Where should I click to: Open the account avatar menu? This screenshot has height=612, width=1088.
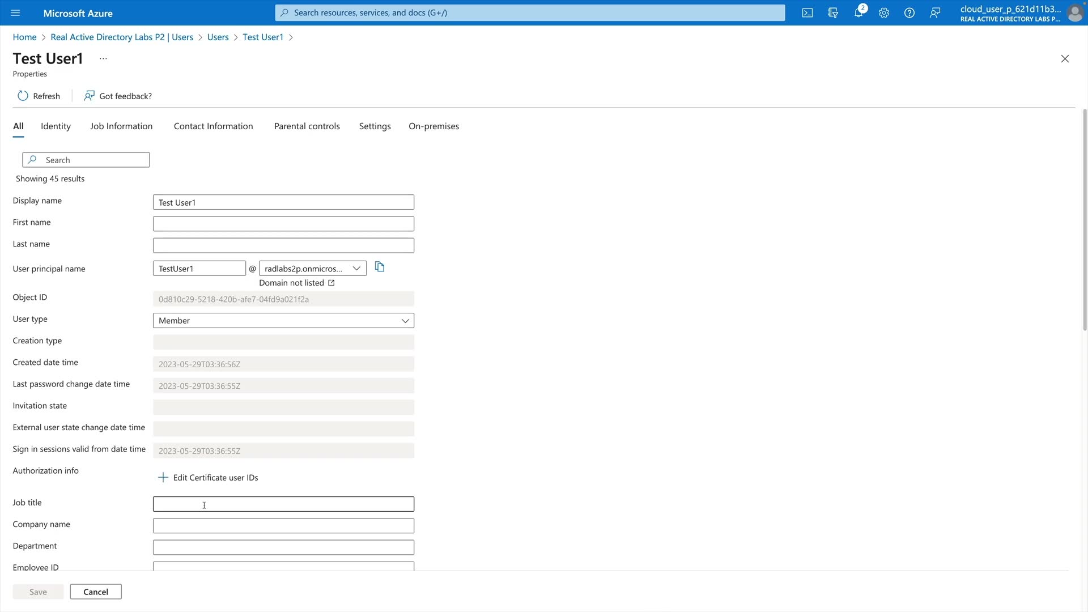(x=1075, y=12)
